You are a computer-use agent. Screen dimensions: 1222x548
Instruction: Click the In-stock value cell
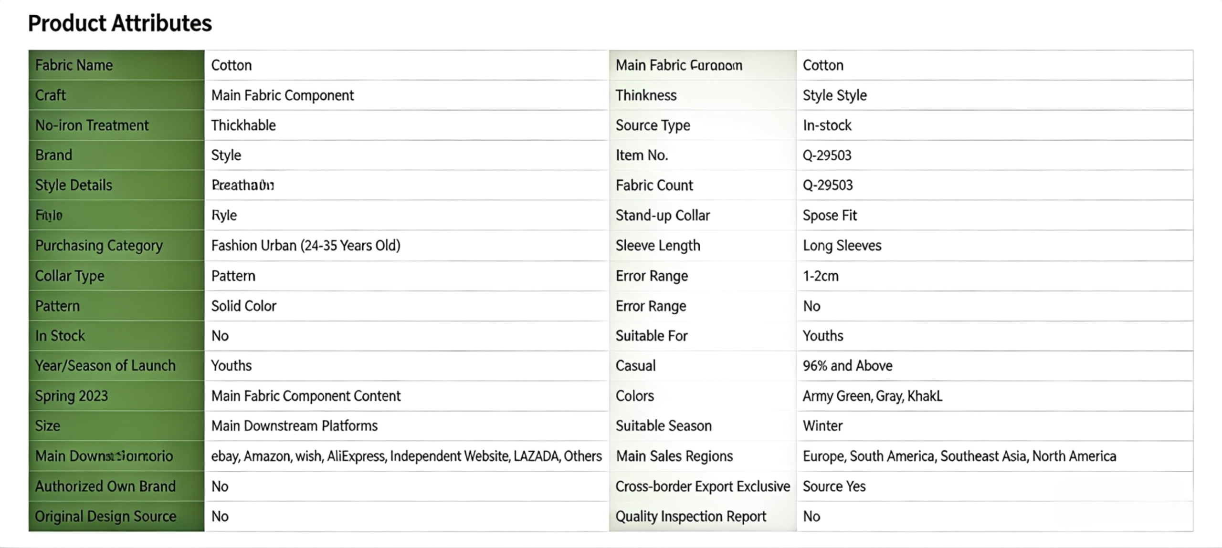[x=827, y=125]
